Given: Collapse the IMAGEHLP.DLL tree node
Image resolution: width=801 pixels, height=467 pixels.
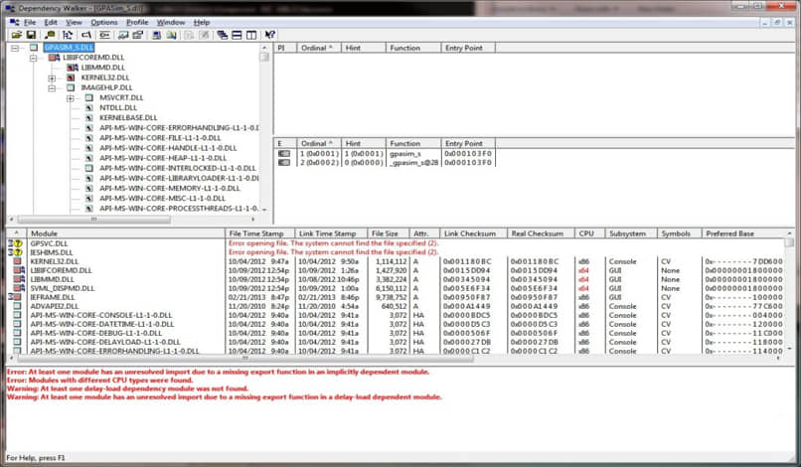Looking at the screenshot, I should 53,87.
